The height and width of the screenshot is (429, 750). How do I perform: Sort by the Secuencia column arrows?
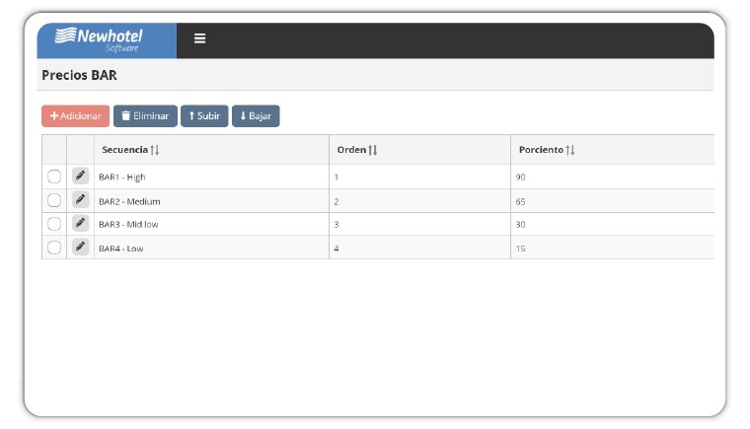(x=155, y=150)
